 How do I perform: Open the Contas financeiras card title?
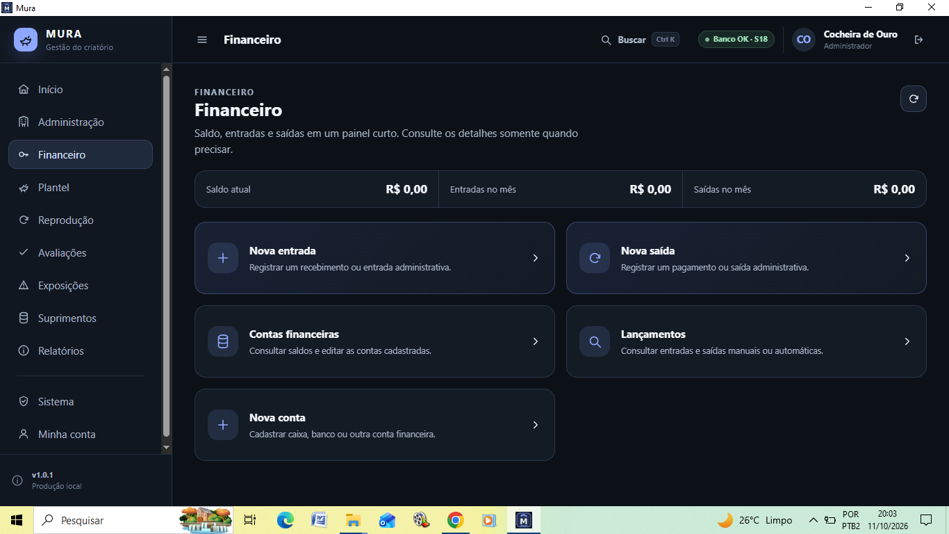(295, 334)
